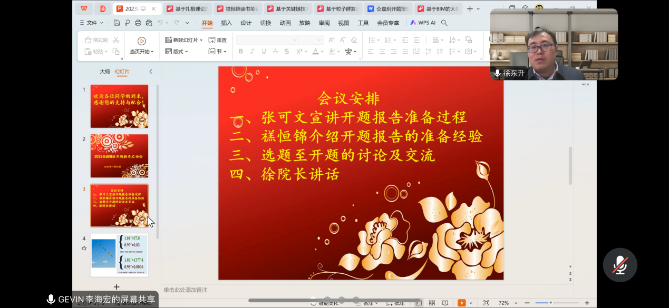669x308 pixels.
Task: Open the WPS AI button
Action: pos(423,23)
